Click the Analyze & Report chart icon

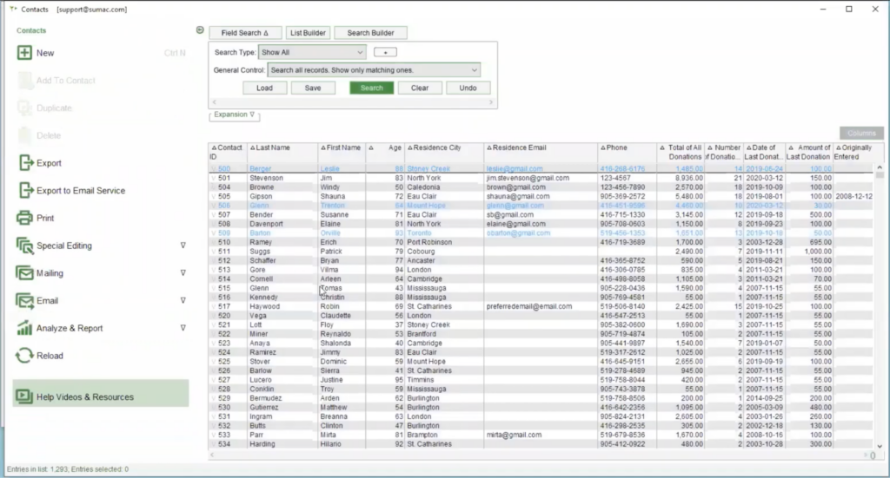pyautogui.click(x=24, y=328)
